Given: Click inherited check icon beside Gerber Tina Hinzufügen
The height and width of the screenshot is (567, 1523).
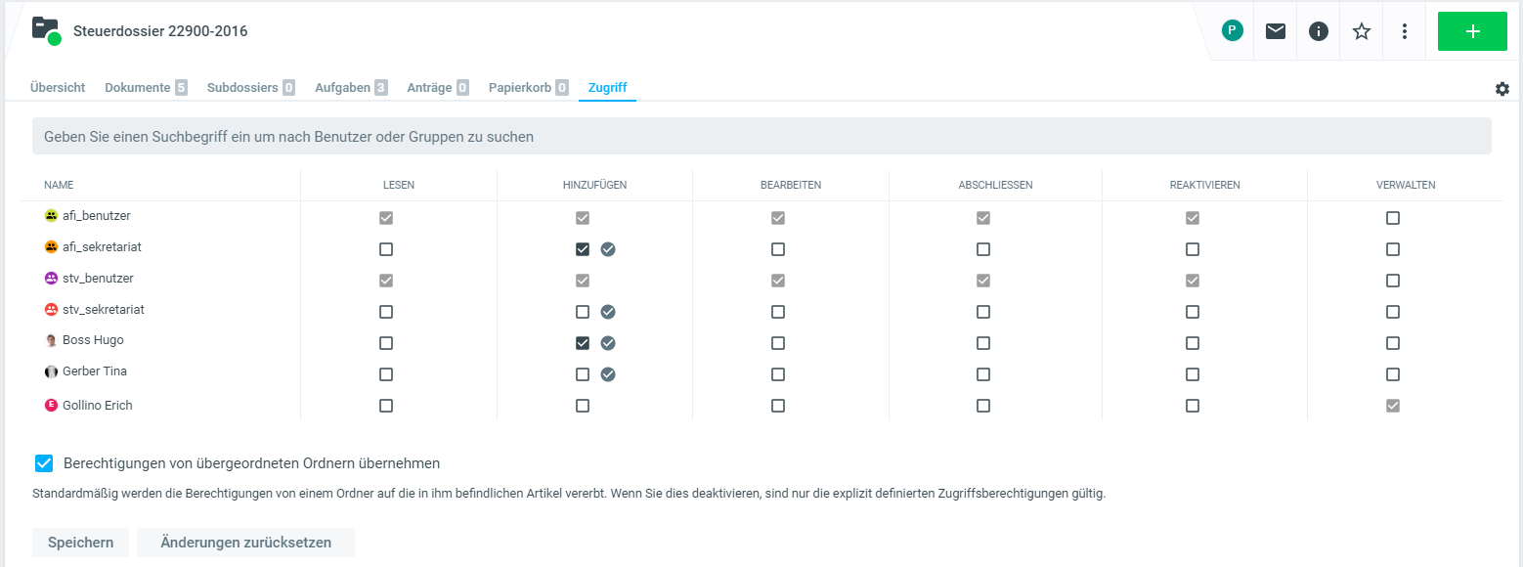Looking at the screenshot, I should [x=608, y=374].
